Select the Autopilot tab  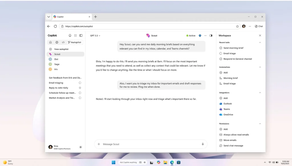[x=74, y=42]
